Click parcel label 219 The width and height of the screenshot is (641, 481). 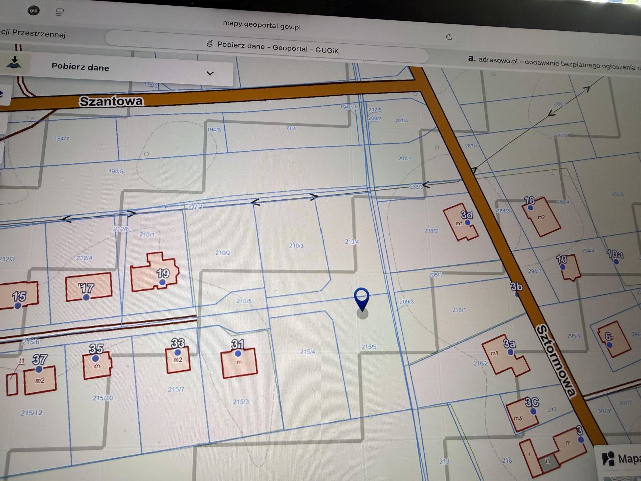(x=444, y=461)
